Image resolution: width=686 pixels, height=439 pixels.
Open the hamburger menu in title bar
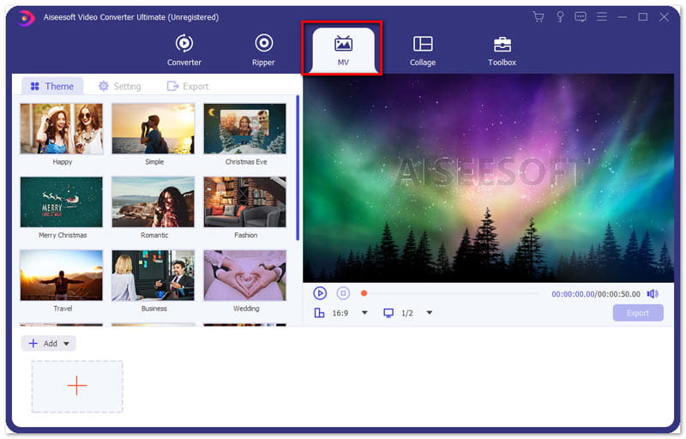pos(602,17)
